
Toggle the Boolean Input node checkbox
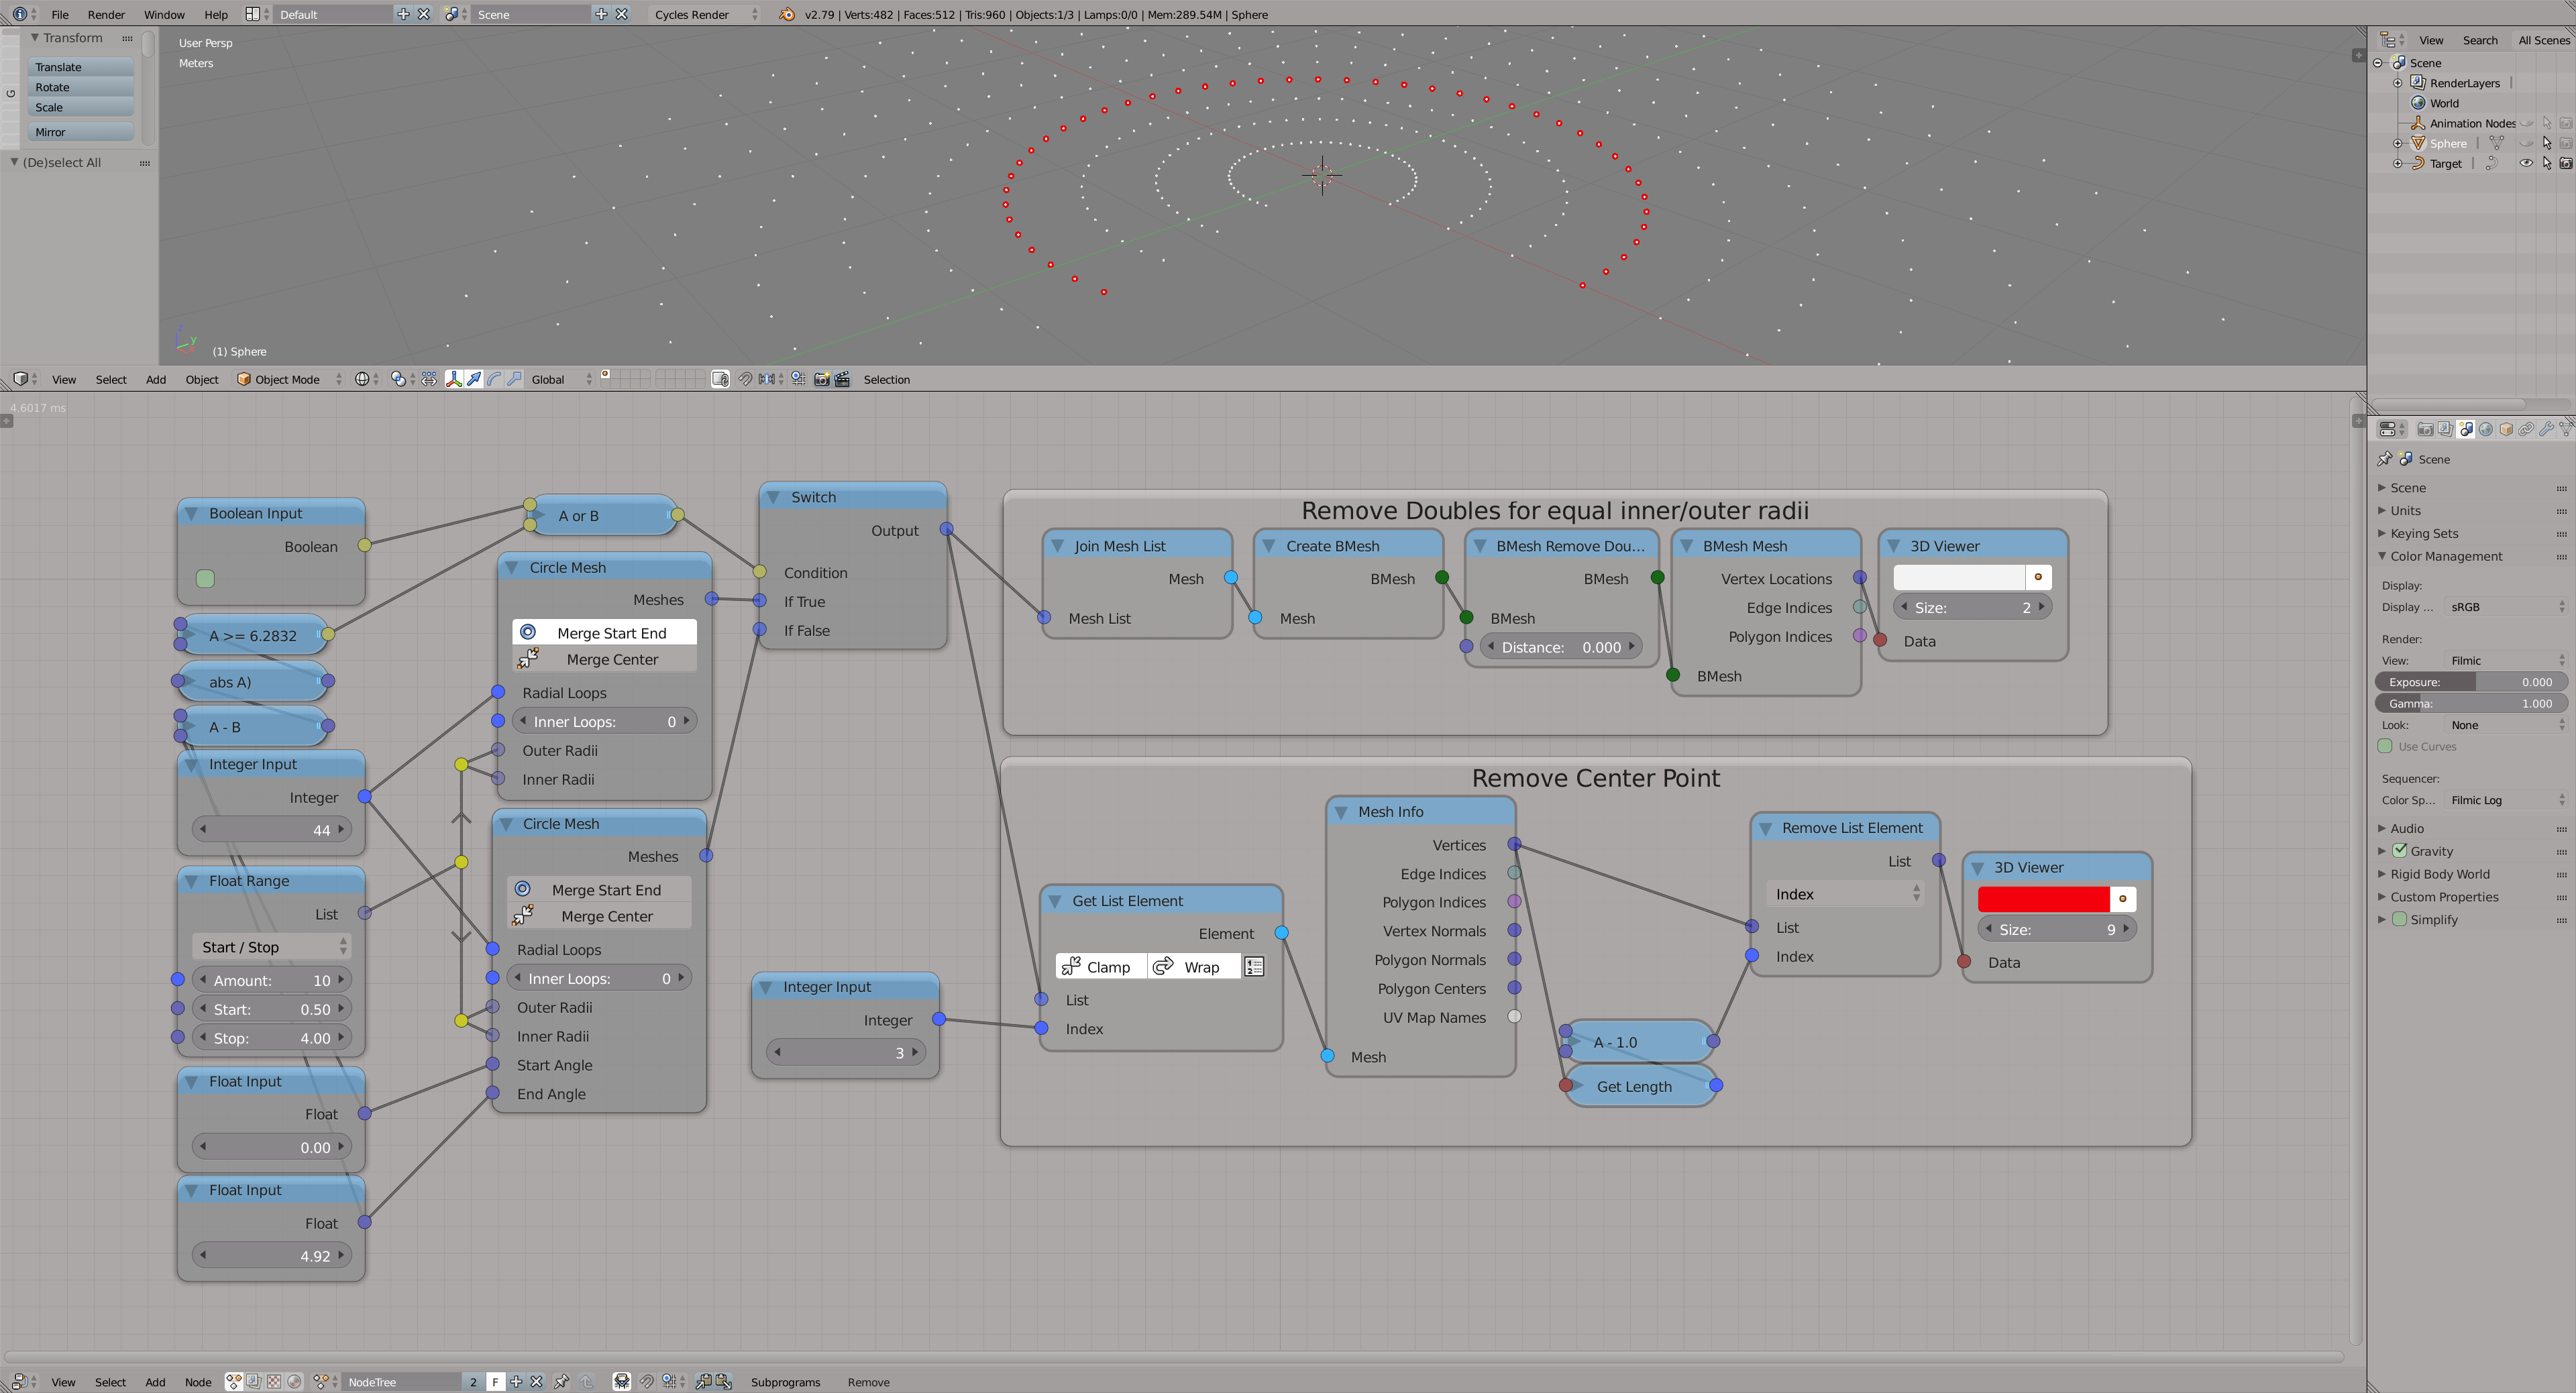tap(205, 578)
